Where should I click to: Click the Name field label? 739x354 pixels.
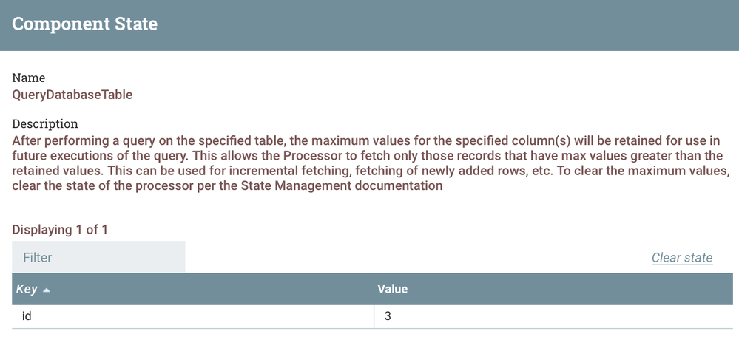tap(29, 78)
